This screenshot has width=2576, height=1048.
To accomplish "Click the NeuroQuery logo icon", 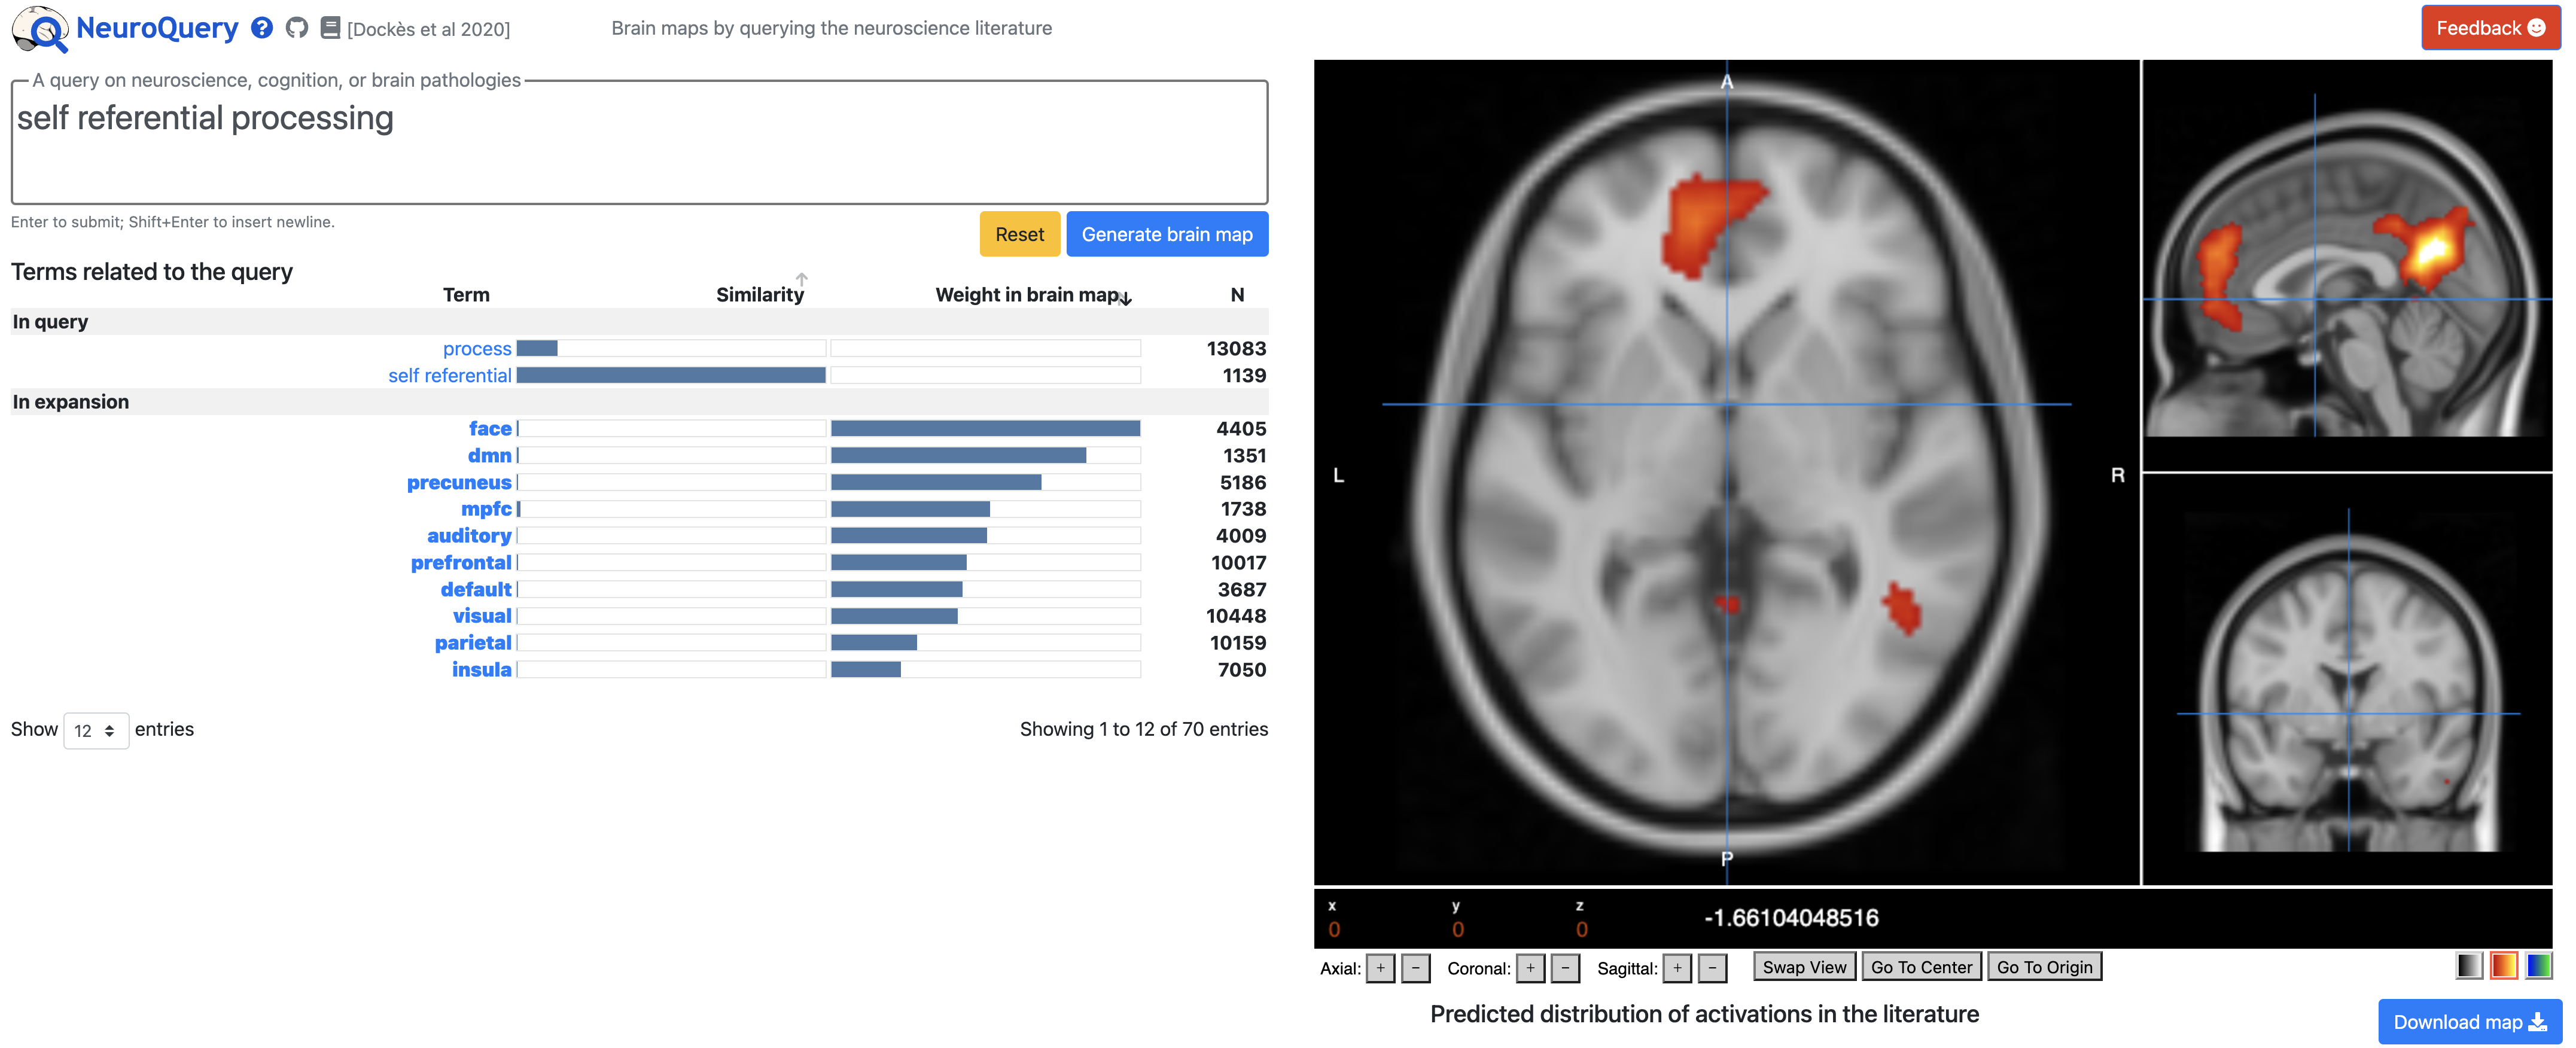I will pos(40,29).
